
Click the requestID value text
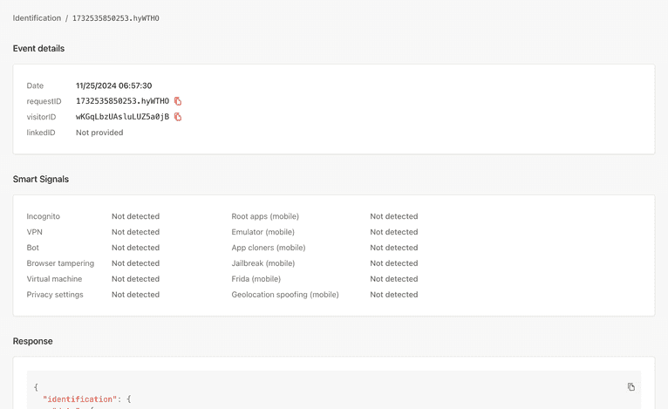122,101
